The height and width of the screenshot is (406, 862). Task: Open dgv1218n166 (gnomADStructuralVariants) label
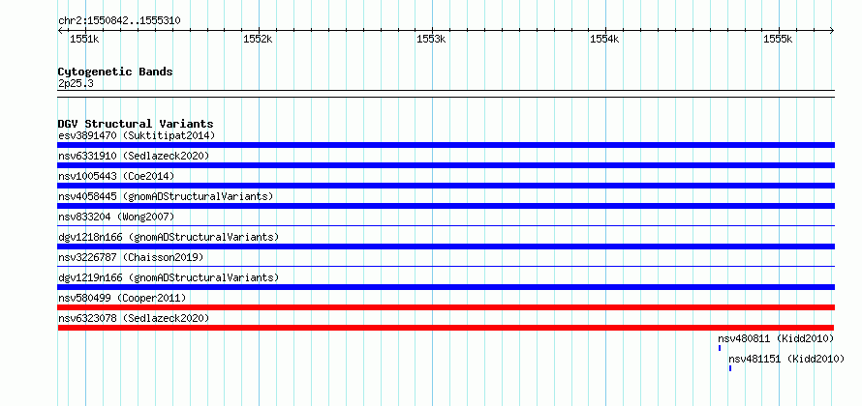click(x=169, y=237)
